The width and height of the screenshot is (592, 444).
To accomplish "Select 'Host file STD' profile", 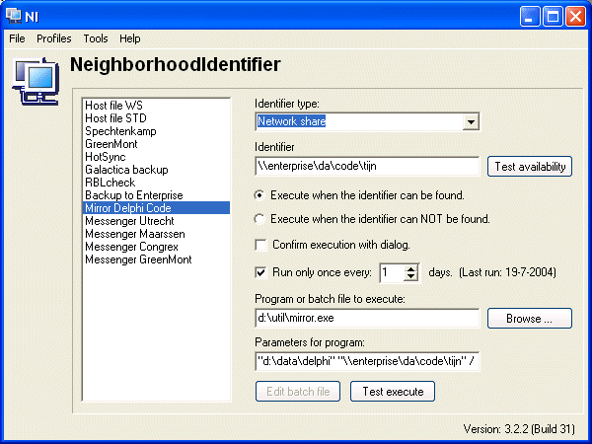I will click(x=156, y=118).
